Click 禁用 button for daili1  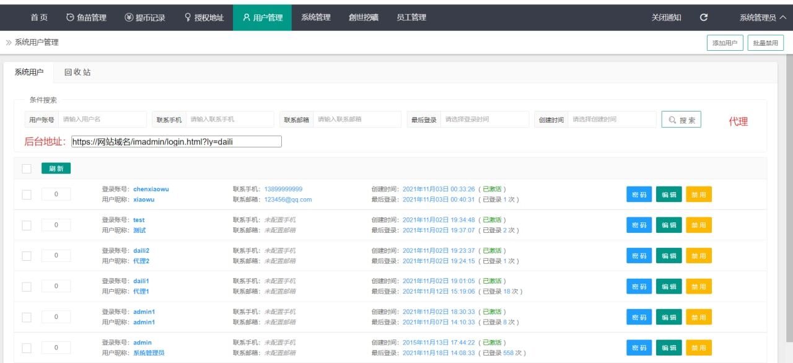[x=699, y=286]
